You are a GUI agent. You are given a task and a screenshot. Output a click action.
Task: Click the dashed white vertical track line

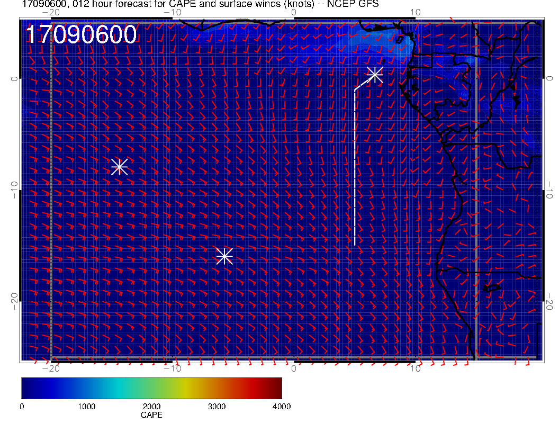pyautogui.click(x=355, y=169)
